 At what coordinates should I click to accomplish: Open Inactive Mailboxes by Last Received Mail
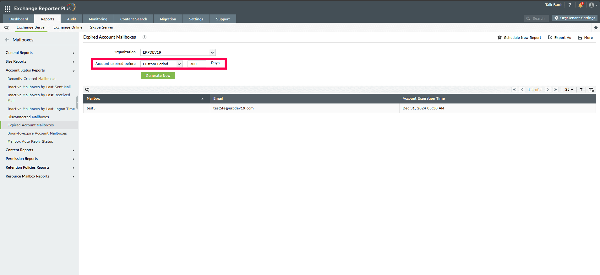pyautogui.click(x=39, y=98)
